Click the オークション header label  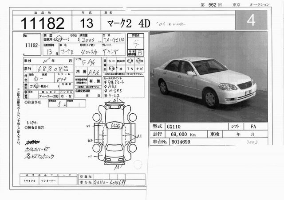tap(259, 5)
